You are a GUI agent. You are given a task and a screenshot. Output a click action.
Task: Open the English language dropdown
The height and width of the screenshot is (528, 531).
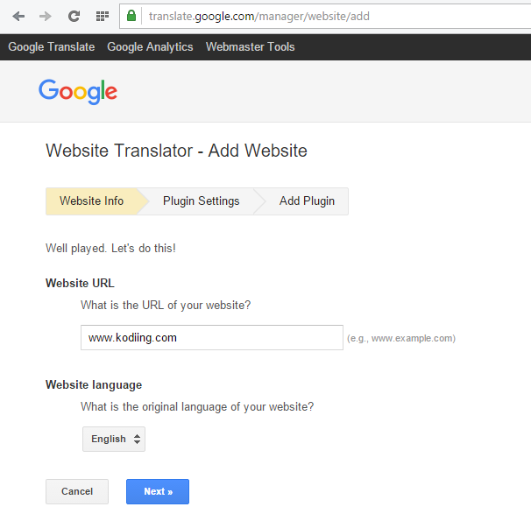click(x=114, y=439)
